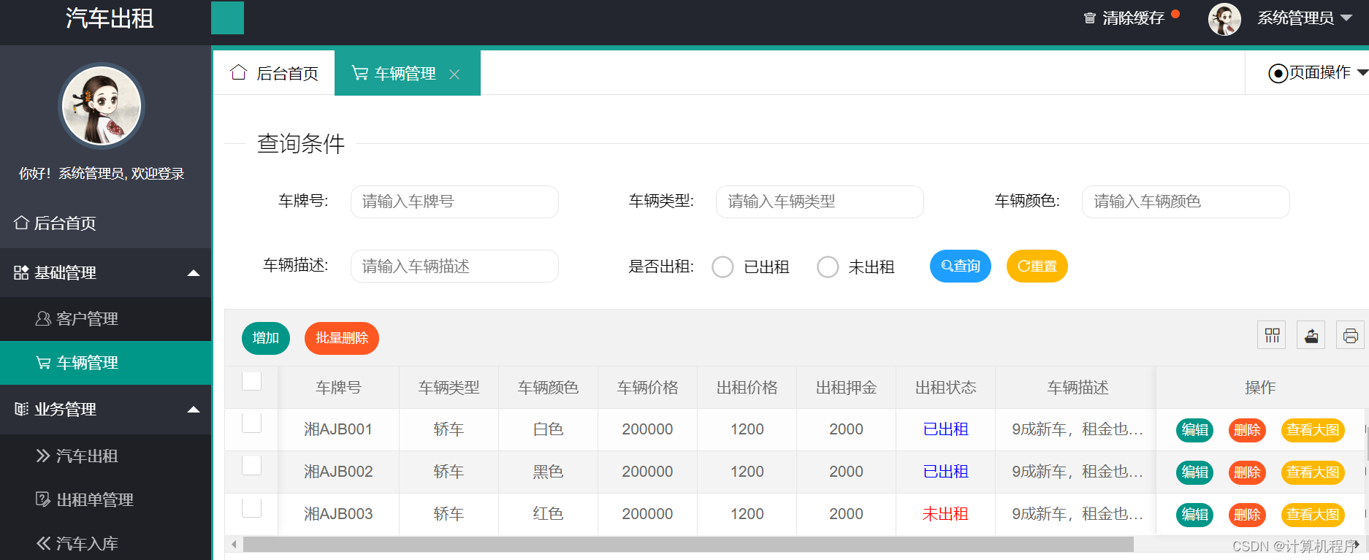Click the 车辆描述 input field
The width and height of the screenshot is (1369, 560).
[454, 266]
